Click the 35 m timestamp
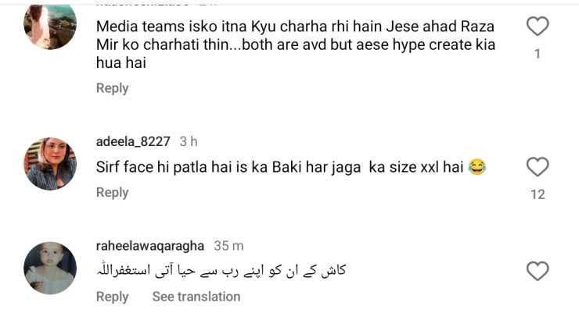This screenshot has width=579, height=331. [228, 246]
